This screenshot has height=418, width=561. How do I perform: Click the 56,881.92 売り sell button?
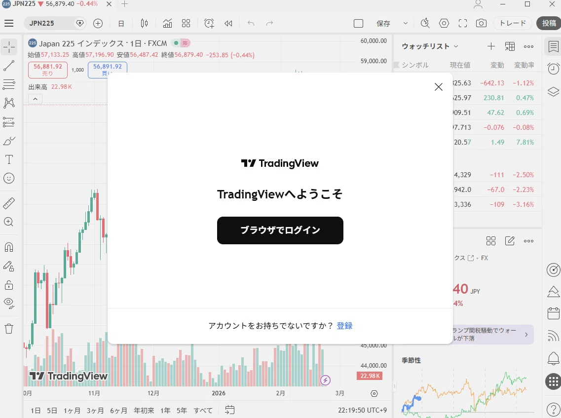click(48, 70)
